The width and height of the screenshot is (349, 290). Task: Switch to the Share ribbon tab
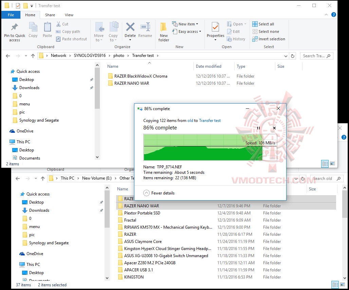click(x=50, y=15)
